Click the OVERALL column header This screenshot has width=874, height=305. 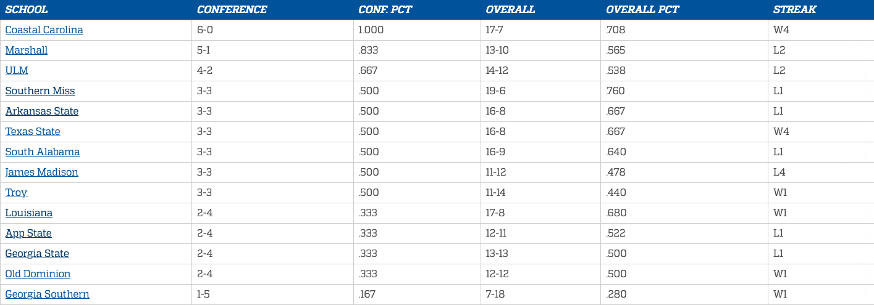click(510, 9)
